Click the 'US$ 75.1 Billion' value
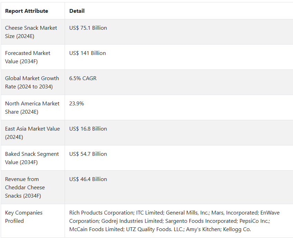This screenshot has height=238, width=293. [88, 28]
